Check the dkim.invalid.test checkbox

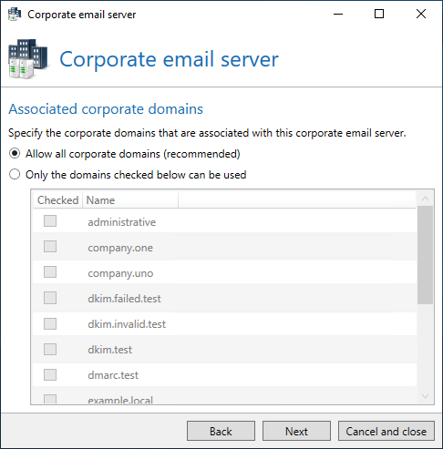pyautogui.click(x=50, y=323)
